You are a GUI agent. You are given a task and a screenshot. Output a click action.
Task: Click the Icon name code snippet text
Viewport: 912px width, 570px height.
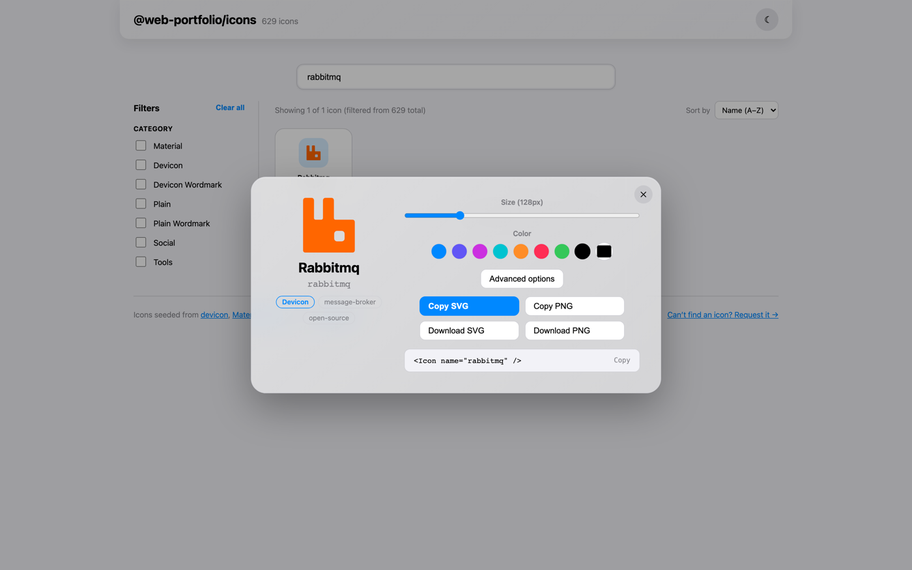[467, 360]
